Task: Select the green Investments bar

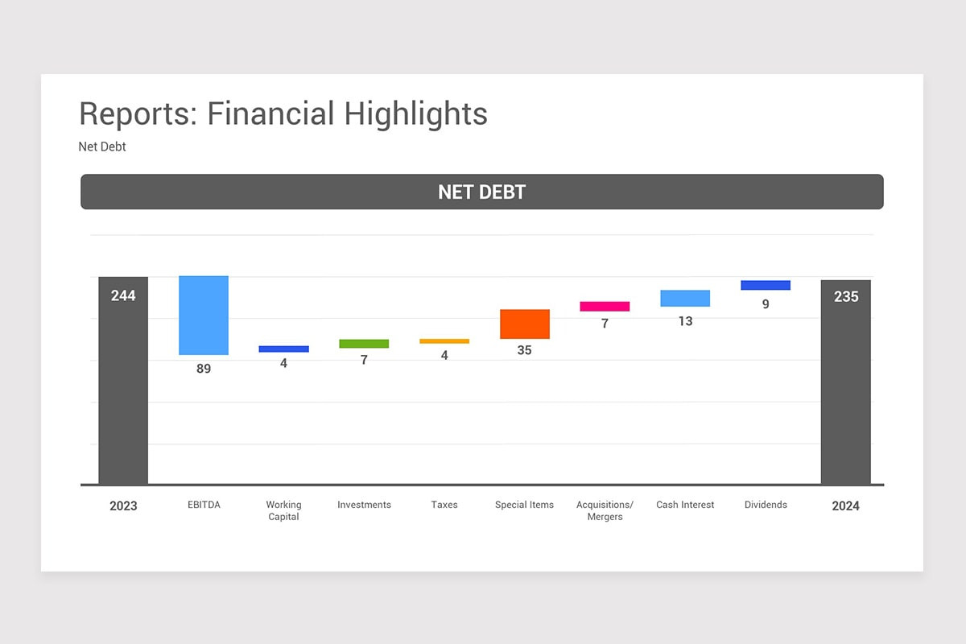Action: pyautogui.click(x=364, y=343)
